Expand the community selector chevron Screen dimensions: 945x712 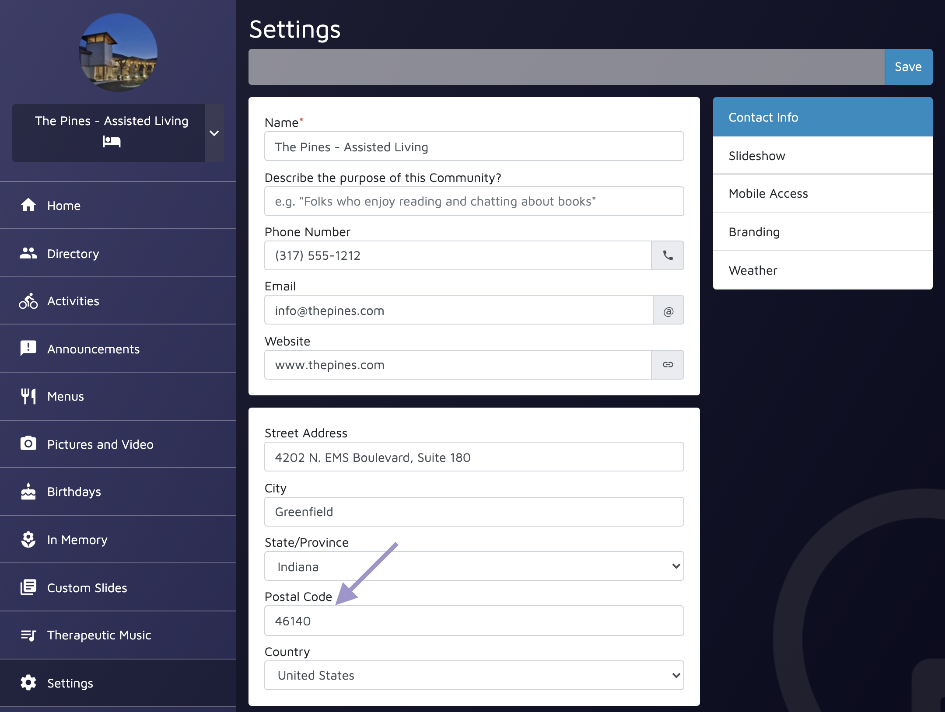click(214, 133)
